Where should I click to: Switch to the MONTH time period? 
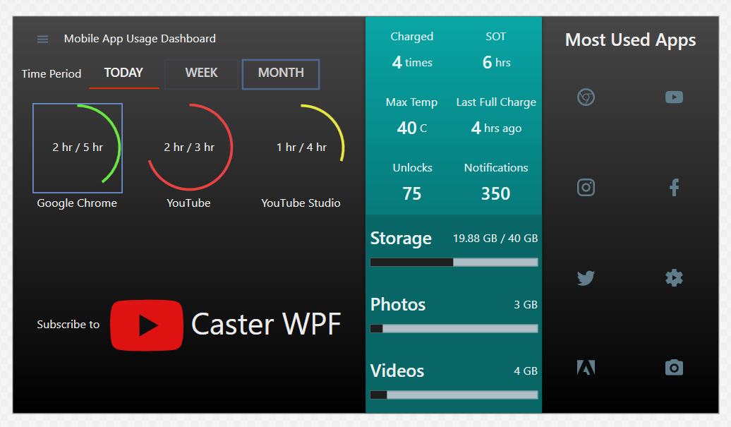(281, 73)
